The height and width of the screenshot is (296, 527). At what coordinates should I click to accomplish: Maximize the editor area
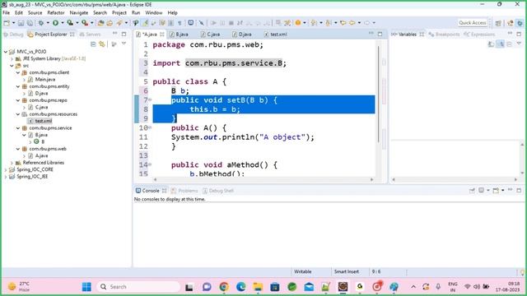[x=380, y=34]
